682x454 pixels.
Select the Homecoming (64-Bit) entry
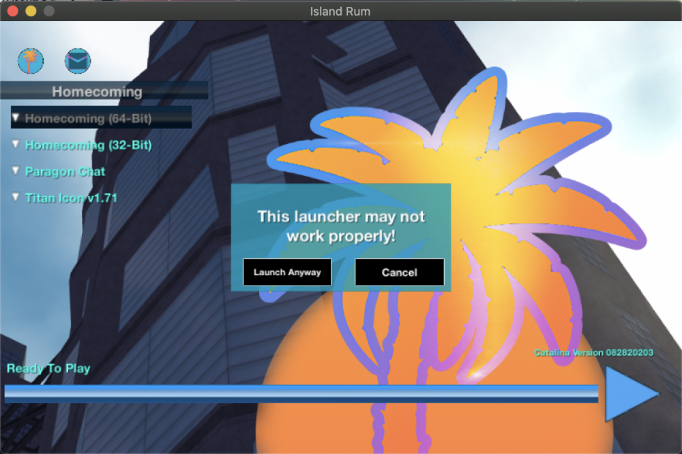(x=88, y=118)
